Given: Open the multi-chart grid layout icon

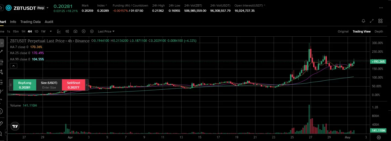Looking at the screenshot, I should pos(380,21).
